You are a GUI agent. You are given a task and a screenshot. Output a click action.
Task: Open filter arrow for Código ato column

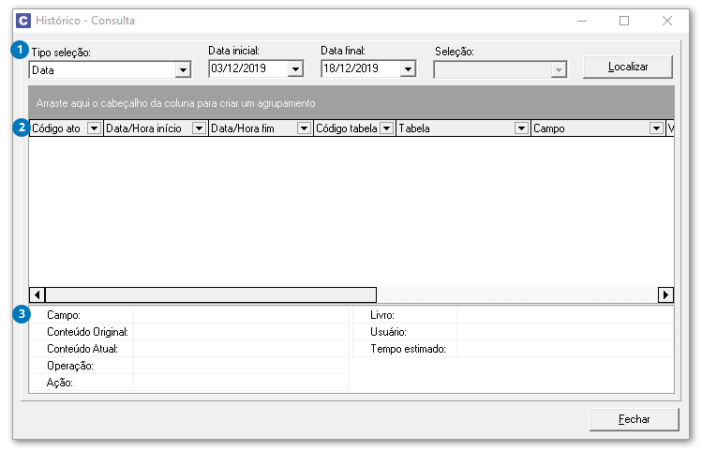(x=93, y=128)
